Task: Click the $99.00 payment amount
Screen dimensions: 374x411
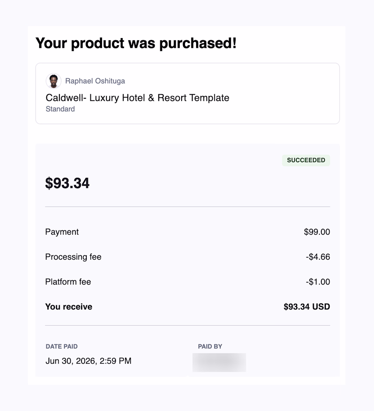Action: pos(317,232)
